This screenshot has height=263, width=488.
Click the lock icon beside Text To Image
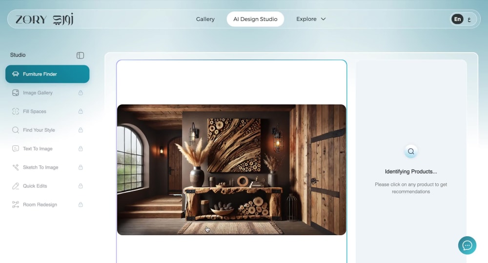tap(81, 149)
